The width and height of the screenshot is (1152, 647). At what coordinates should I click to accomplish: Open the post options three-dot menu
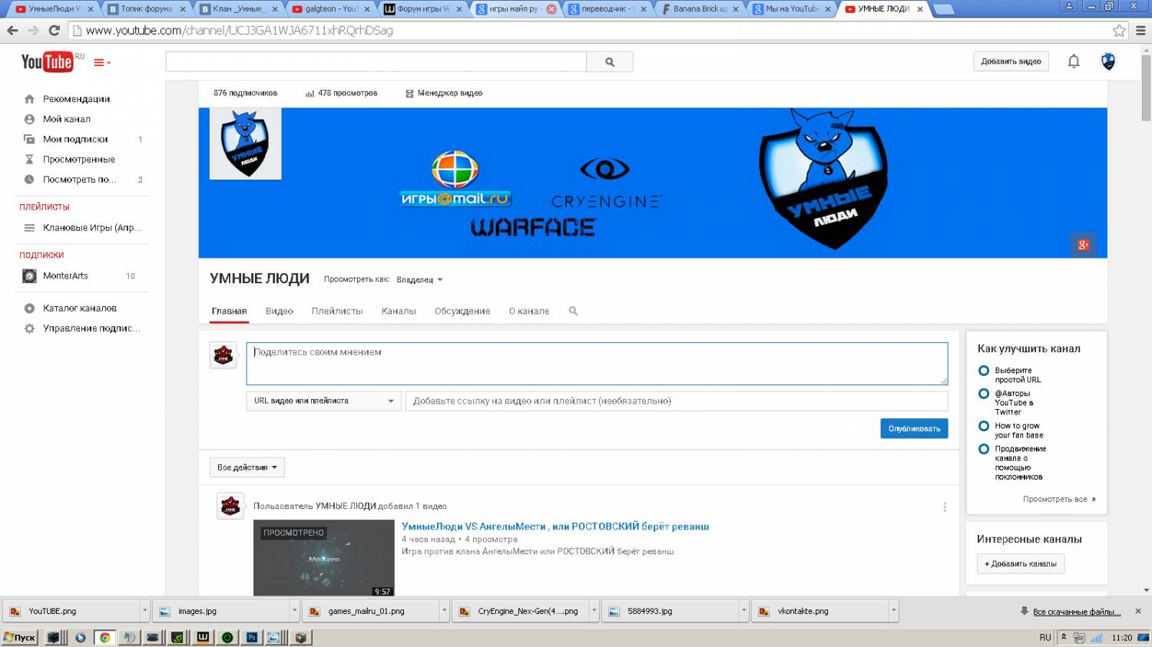point(945,507)
